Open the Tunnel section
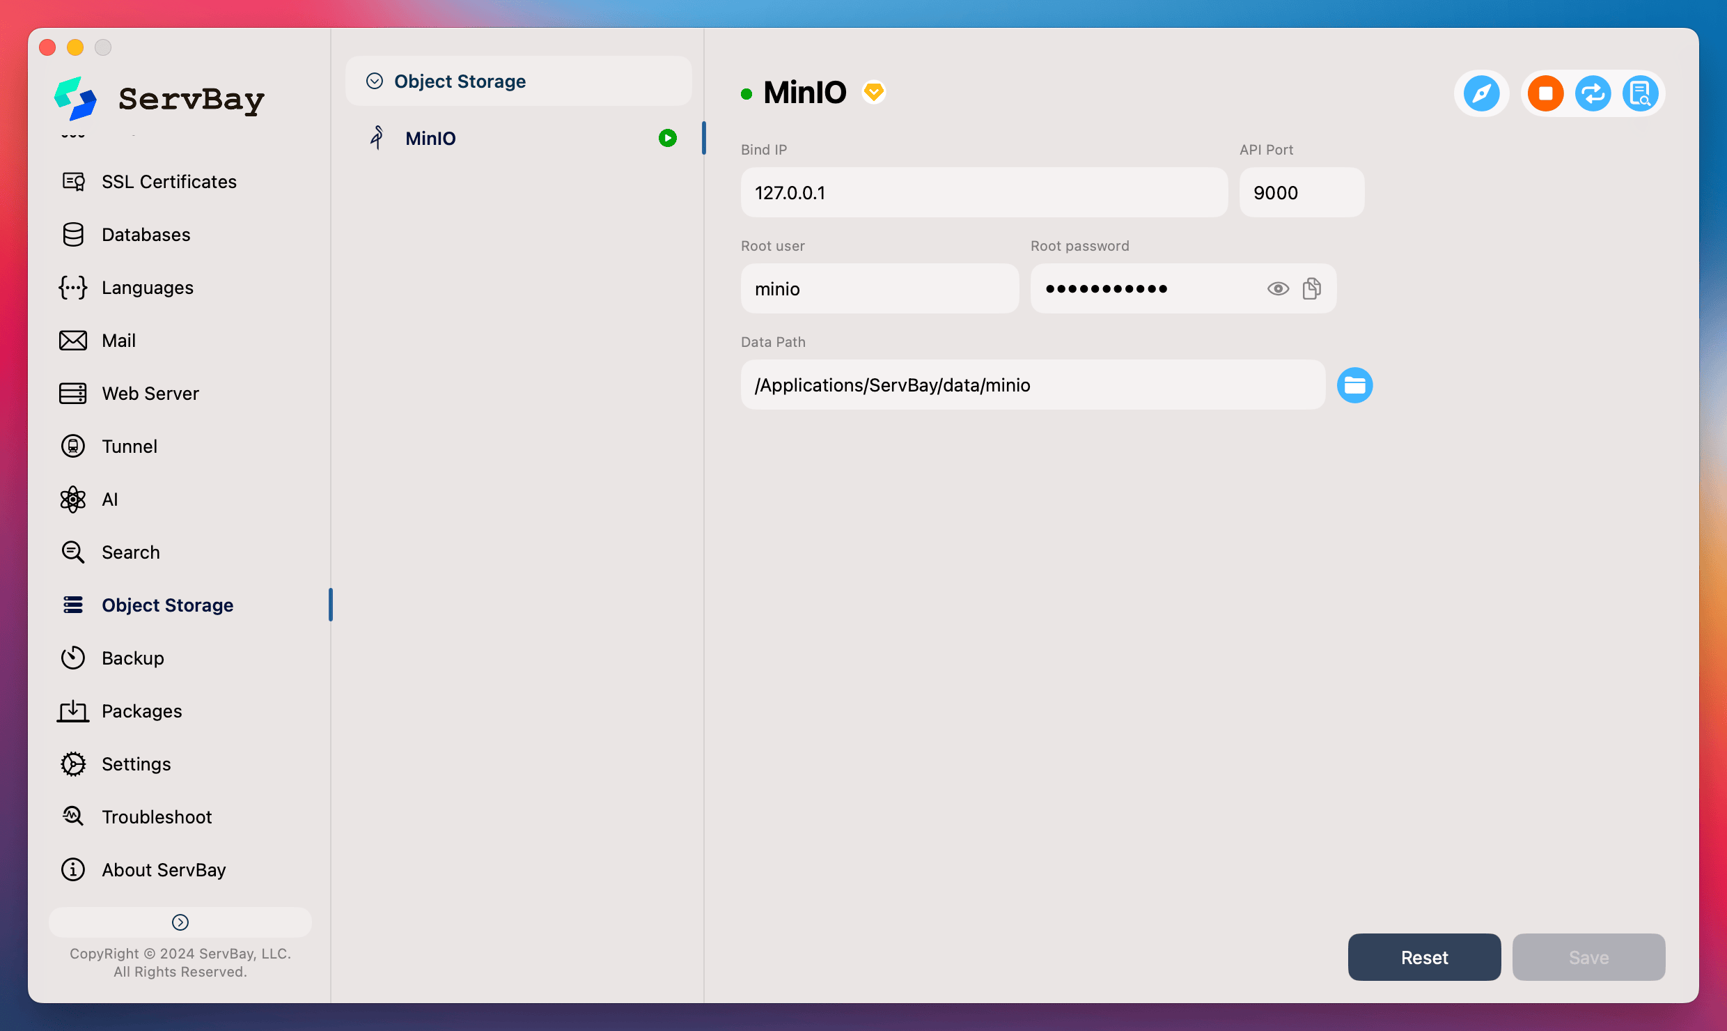 pos(129,447)
